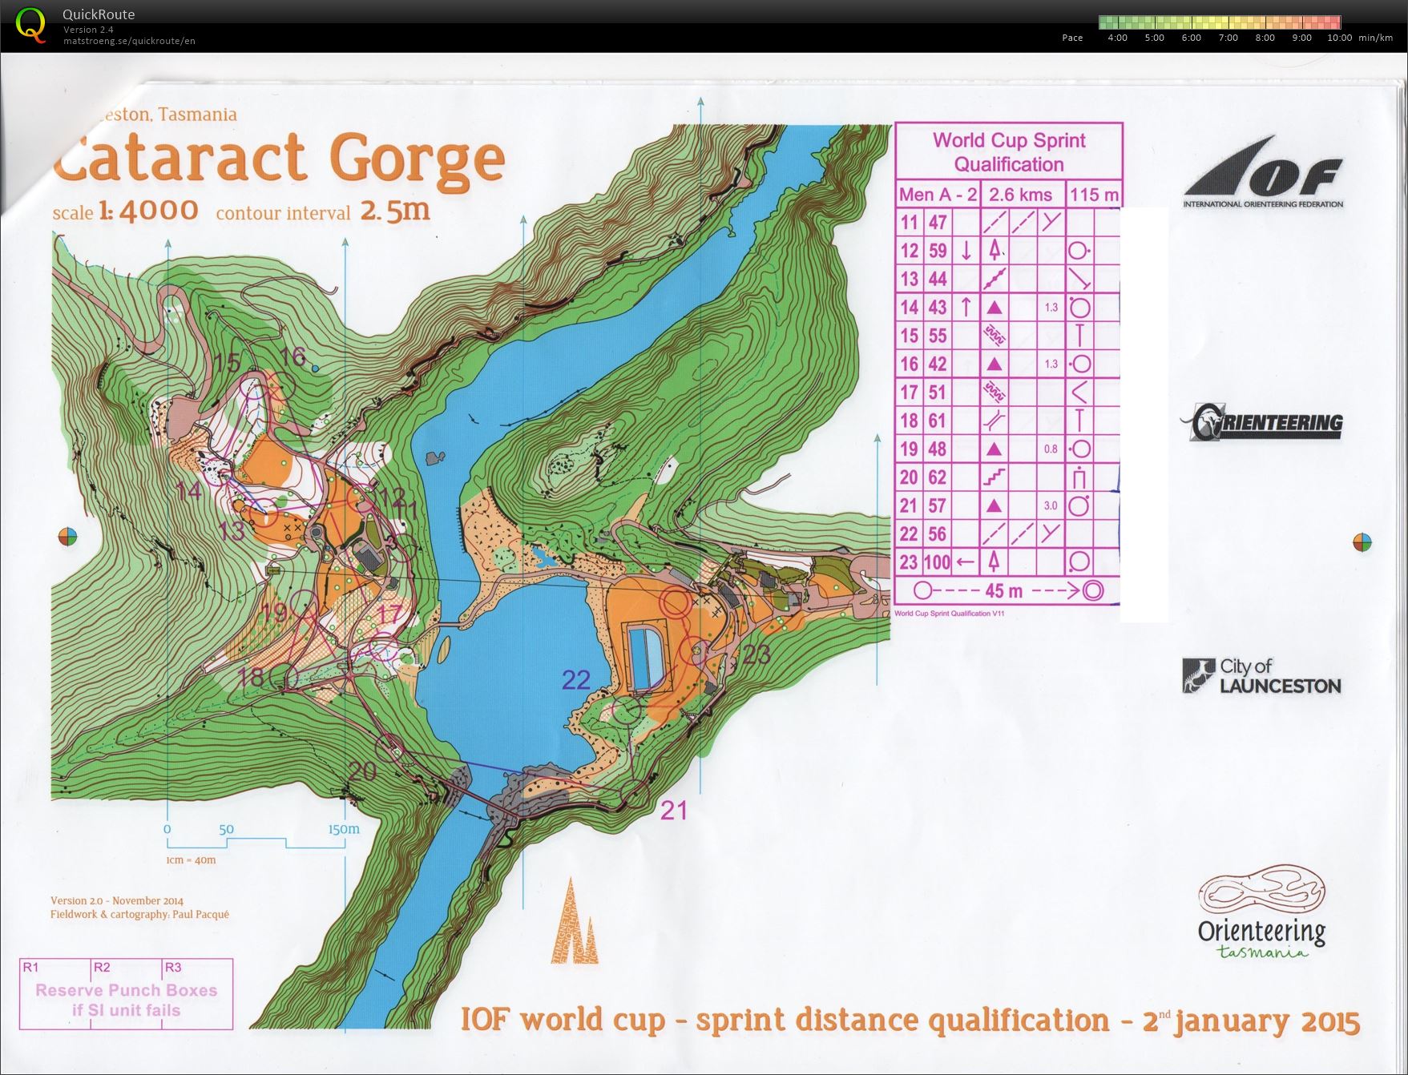Image resolution: width=1408 pixels, height=1075 pixels.
Task: Click the 7:00 pace legend value
Action: [x=1228, y=38]
